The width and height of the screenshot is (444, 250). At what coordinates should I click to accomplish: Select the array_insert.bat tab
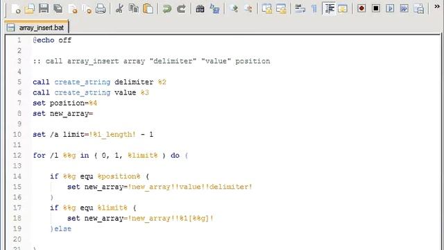tap(36, 28)
